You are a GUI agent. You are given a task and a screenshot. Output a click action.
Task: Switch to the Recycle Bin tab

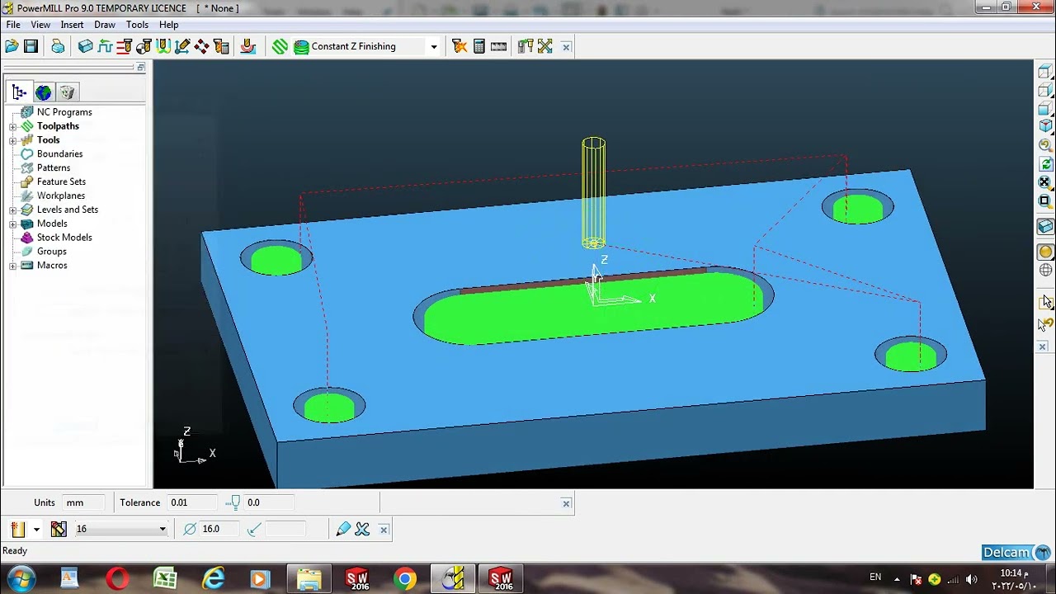(x=67, y=92)
